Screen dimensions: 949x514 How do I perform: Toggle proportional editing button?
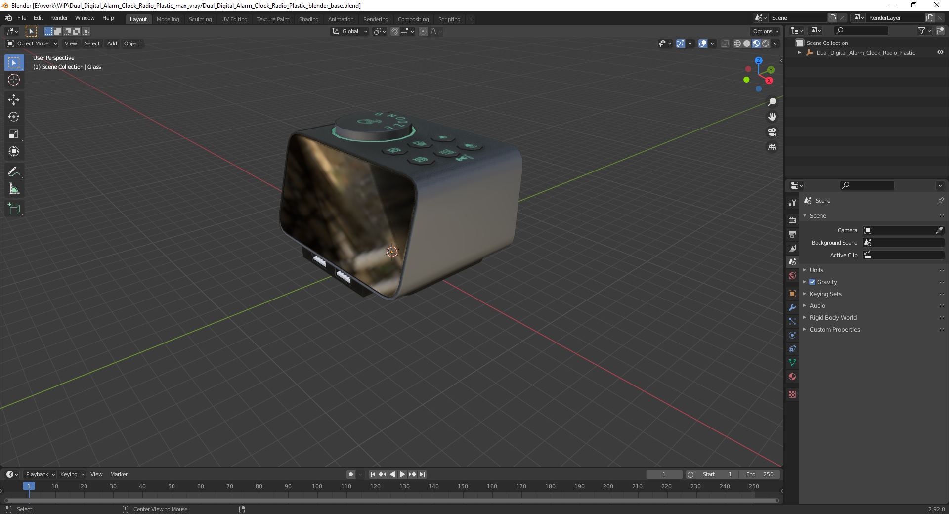(423, 31)
